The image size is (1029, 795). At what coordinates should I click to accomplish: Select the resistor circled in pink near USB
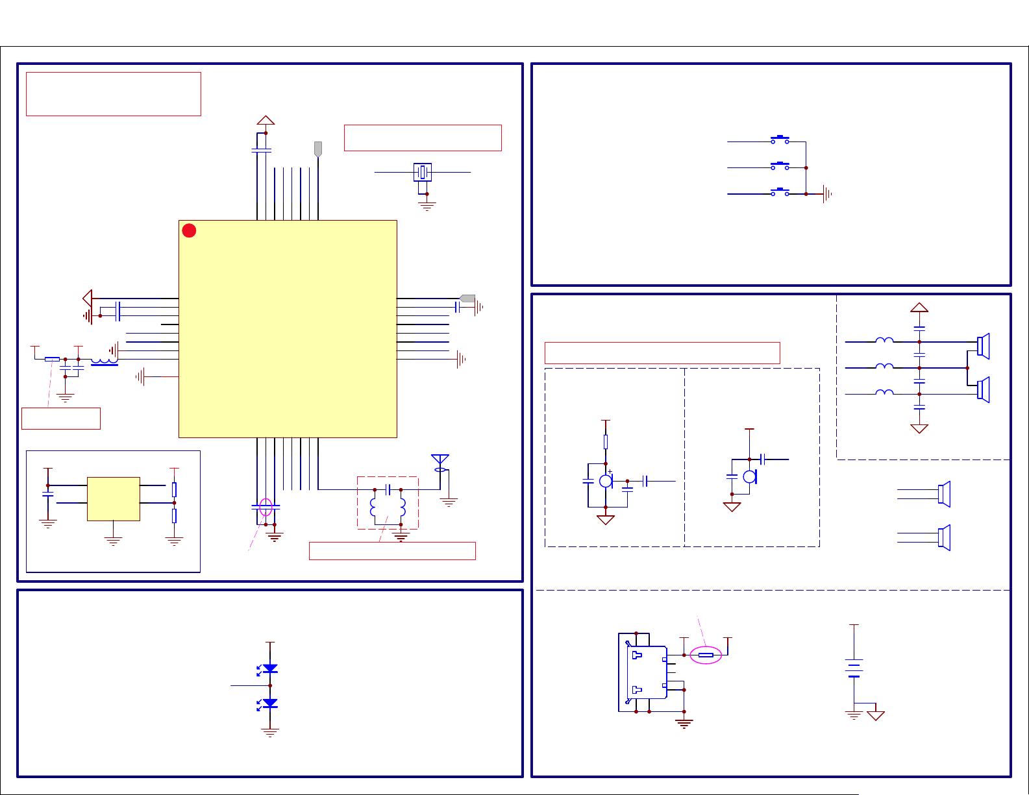click(x=706, y=655)
